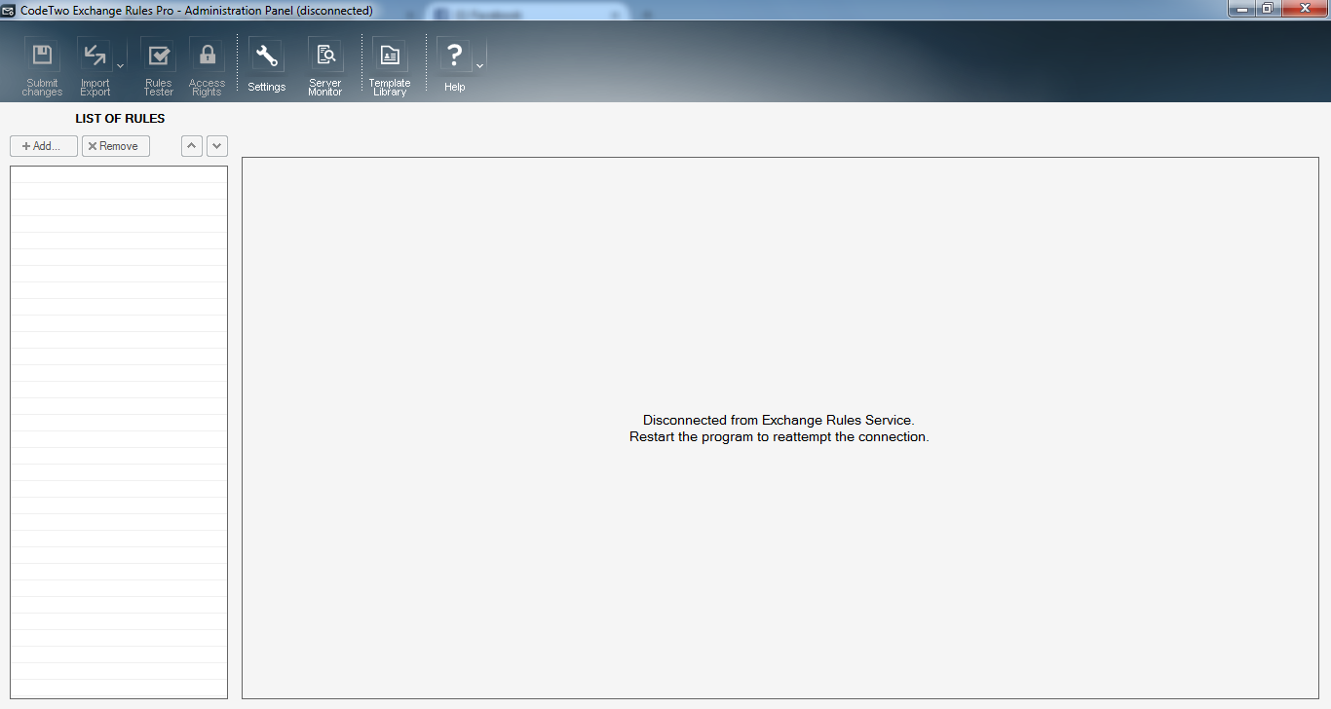Click the Remove rule button
The image size is (1331, 709).
point(116,146)
